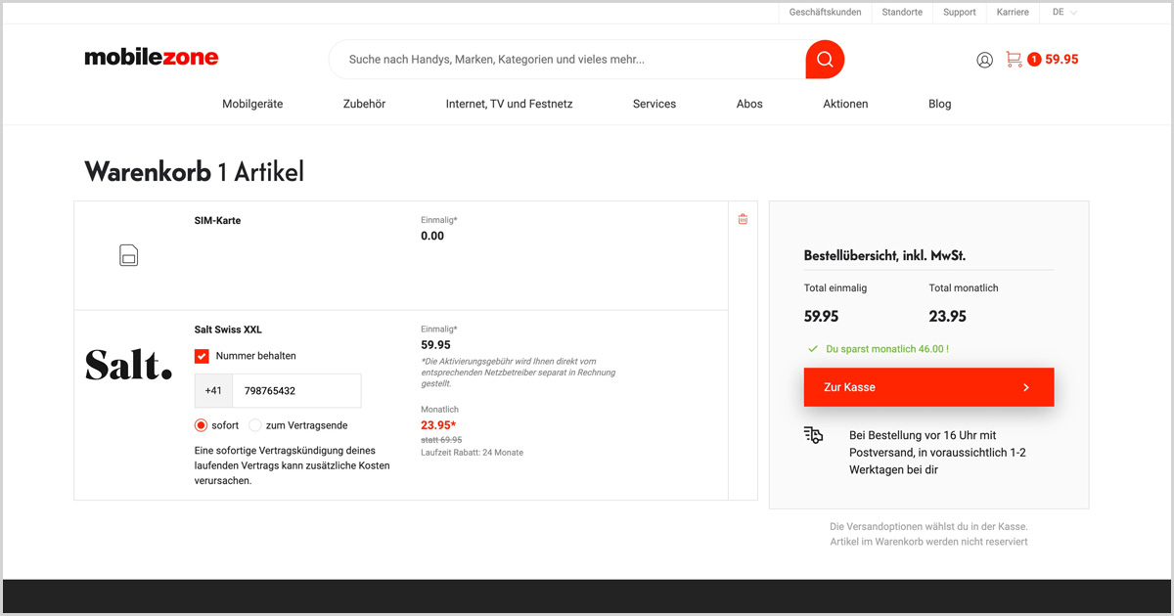Click the delivery truck icon
The height and width of the screenshot is (616, 1174).
[813, 435]
